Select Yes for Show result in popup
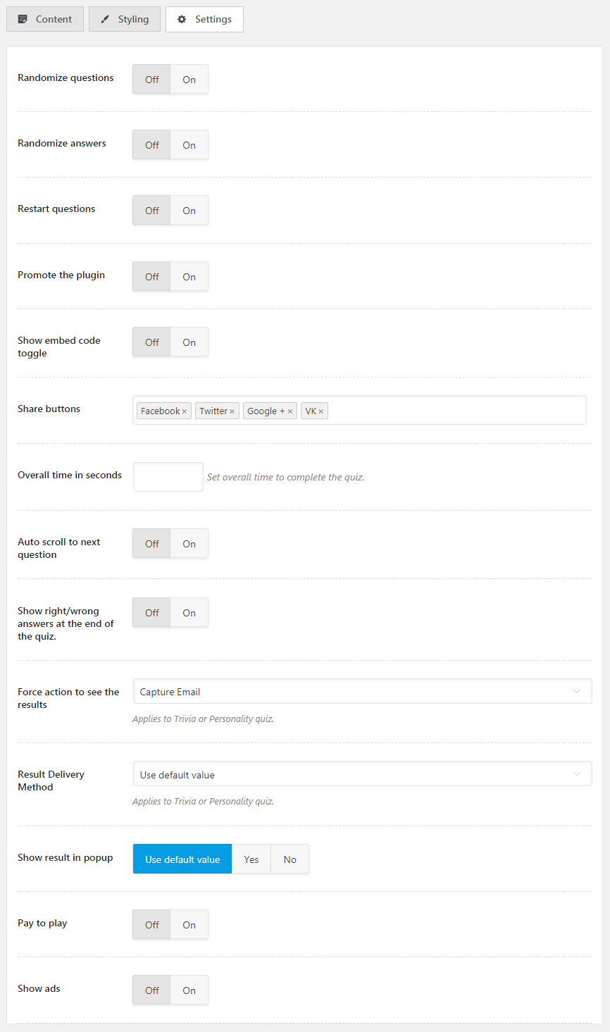Viewport: 610px width, 1032px height. coord(251,859)
